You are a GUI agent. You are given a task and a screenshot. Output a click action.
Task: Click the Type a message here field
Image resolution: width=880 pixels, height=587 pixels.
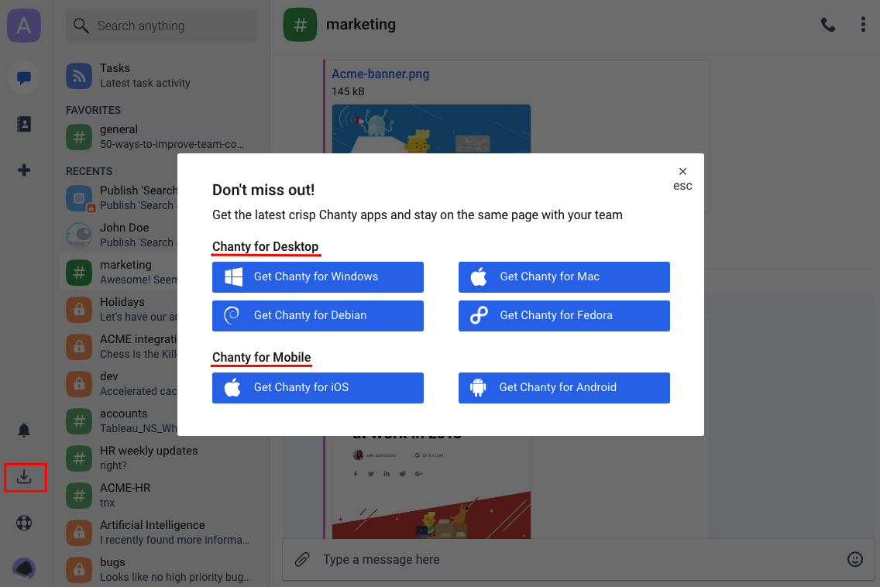tap(578, 559)
